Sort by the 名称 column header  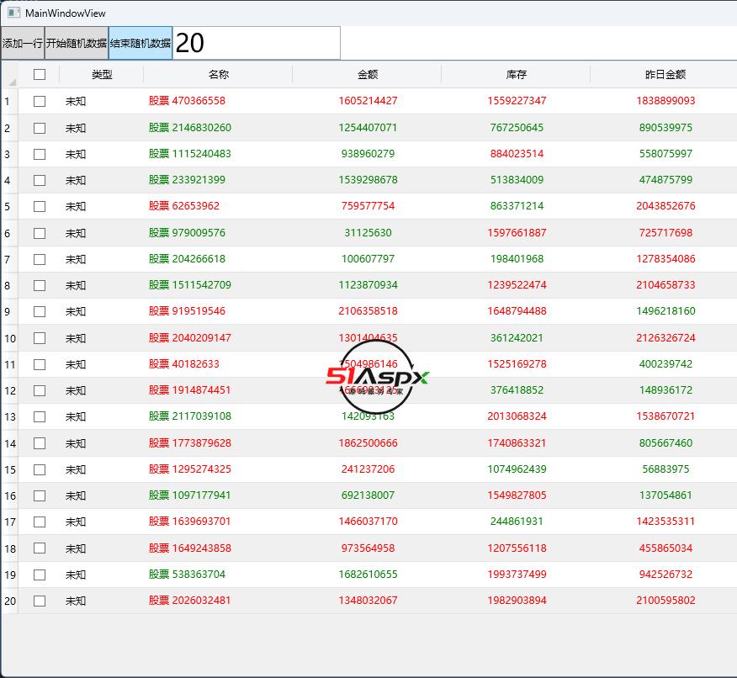click(x=219, y=75)
